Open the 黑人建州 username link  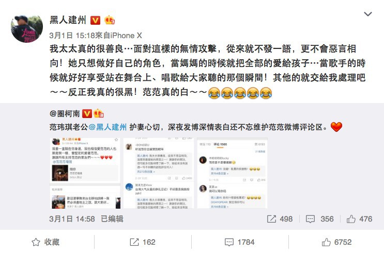coord(68,20)
